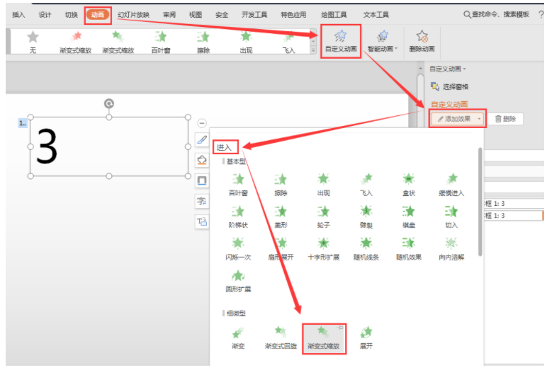This screenshot has height=370, width=547.
Task: Switch to the 插入 tab
Action: (x=18, y=15)
